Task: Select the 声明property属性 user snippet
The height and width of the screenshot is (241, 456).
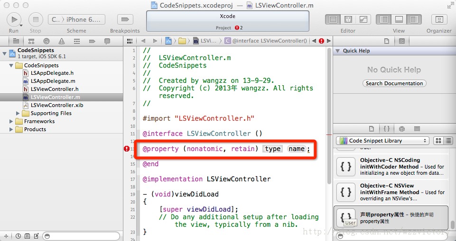Action: [391, 218]
